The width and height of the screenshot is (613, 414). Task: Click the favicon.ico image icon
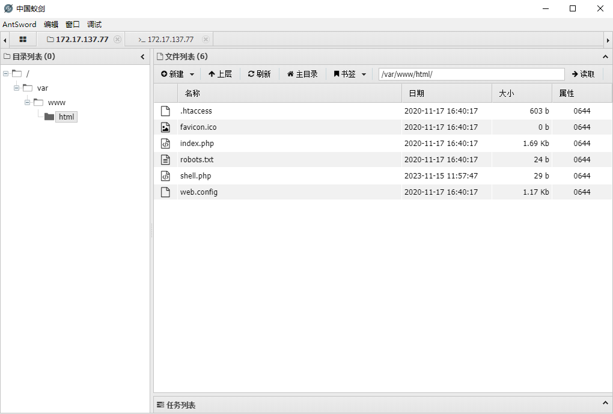click(x=166, y=127)
